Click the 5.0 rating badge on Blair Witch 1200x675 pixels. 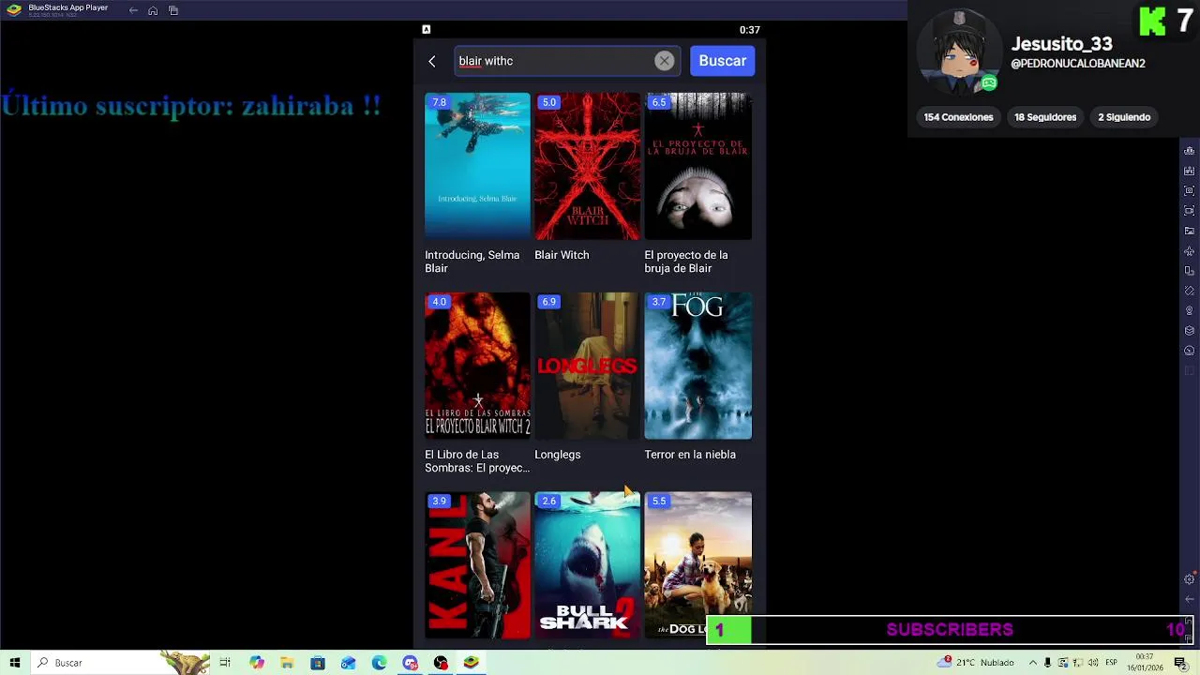pyautogui.click(x=548, y=102)
